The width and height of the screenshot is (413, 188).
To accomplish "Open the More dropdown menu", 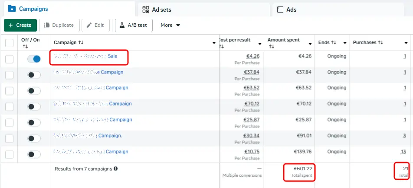I will click(170, 25).
